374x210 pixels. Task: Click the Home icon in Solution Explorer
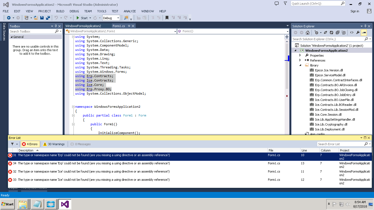(308, 33)
